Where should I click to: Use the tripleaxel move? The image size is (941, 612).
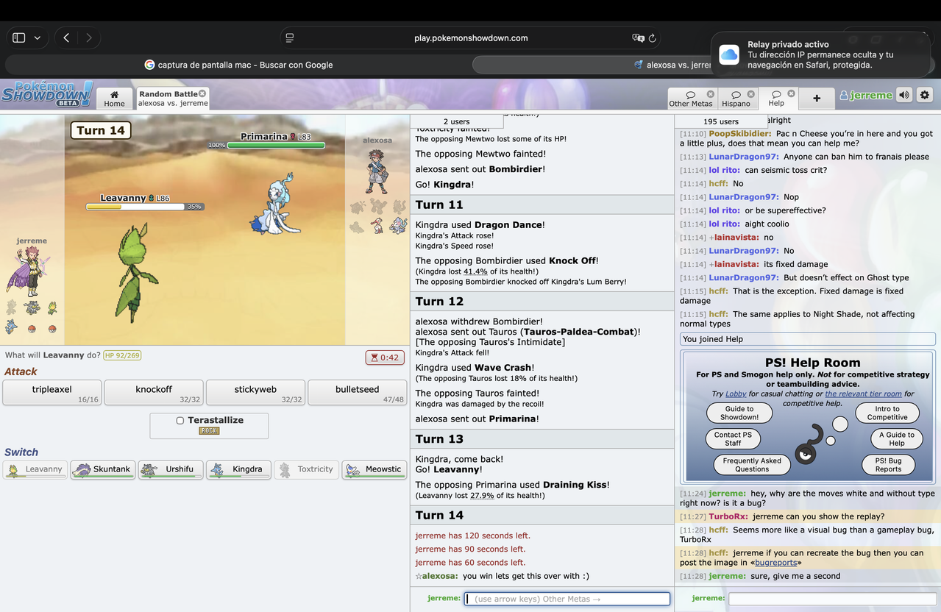click(52, 393)
